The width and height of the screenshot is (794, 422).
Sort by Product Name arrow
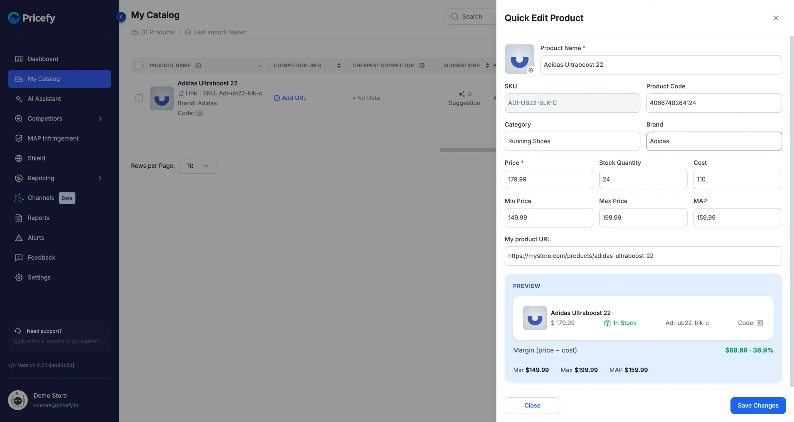click(260, 65)
